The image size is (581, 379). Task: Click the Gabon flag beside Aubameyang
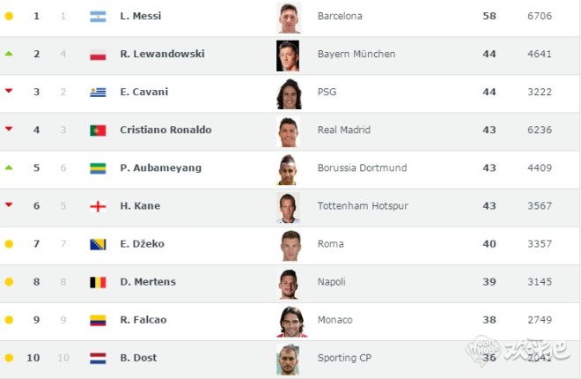[x=98, y=168]
